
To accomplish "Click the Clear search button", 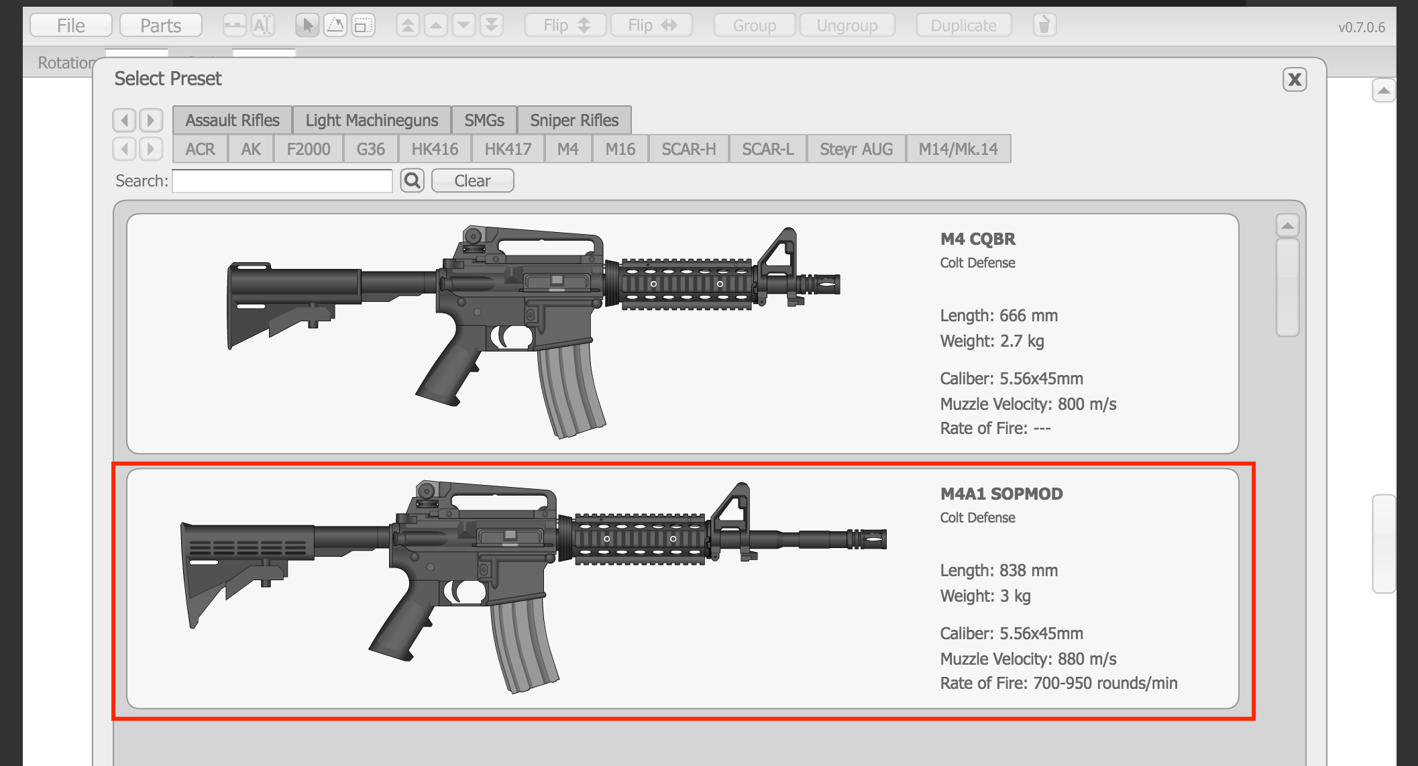I will pos(473,180).
